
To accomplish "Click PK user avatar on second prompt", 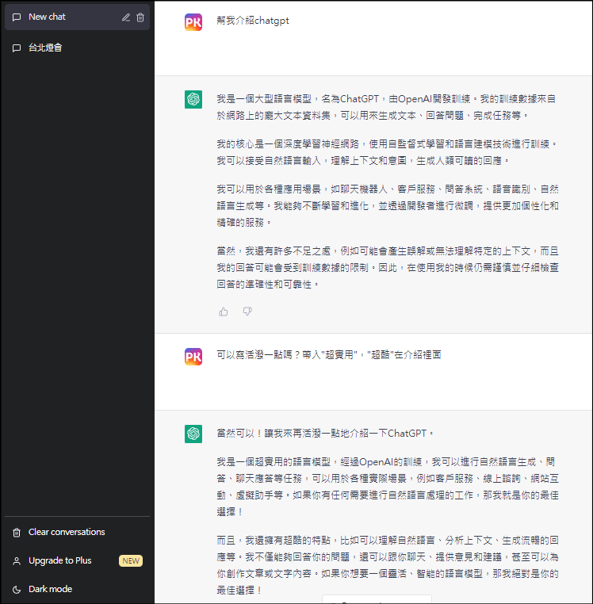I will (193, 357).
